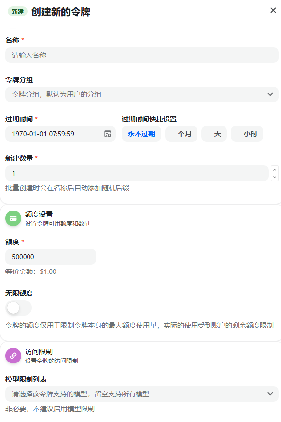
Task: Set expiration to 一个月
Action: pyautogui.click(x=181, y=134)
